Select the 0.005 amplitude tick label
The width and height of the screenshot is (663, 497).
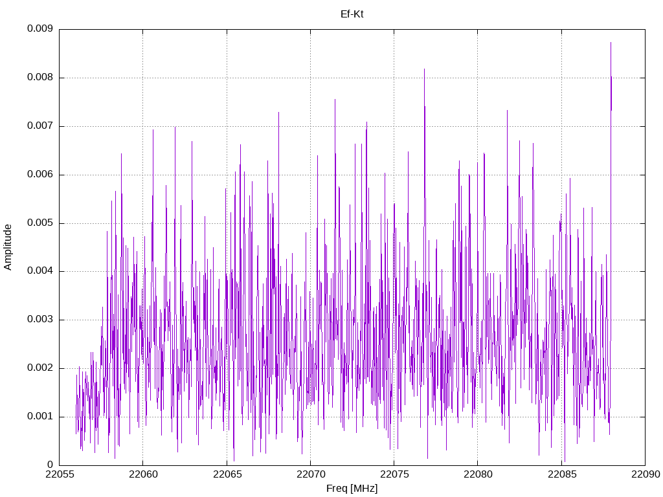pos(40,223)
